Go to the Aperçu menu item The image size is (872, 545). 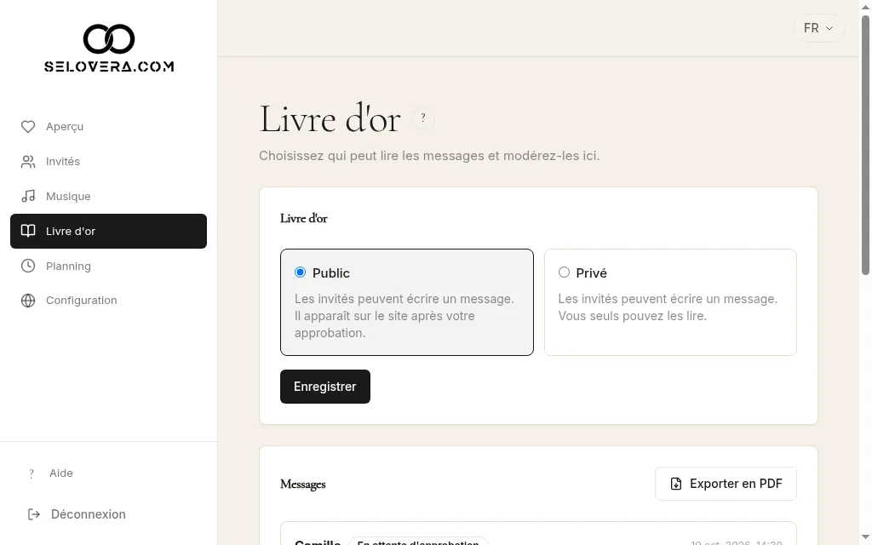[108, 127]
